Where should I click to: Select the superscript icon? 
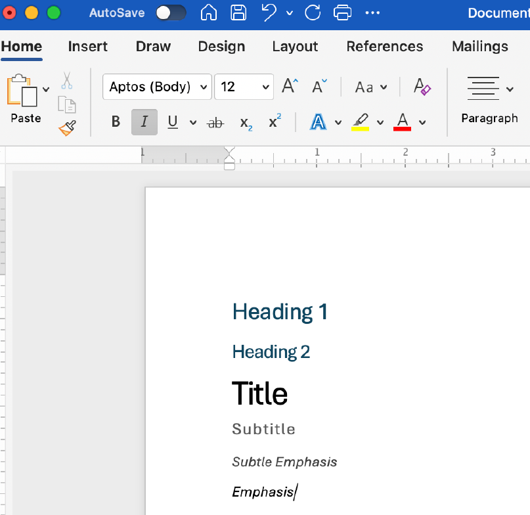click(276, 122)
